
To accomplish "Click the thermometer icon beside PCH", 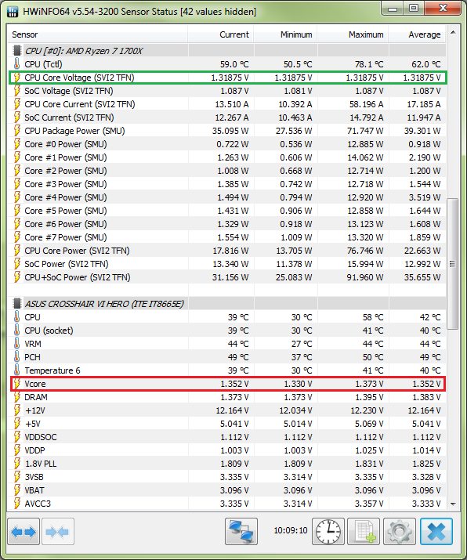I will (16, 357).
